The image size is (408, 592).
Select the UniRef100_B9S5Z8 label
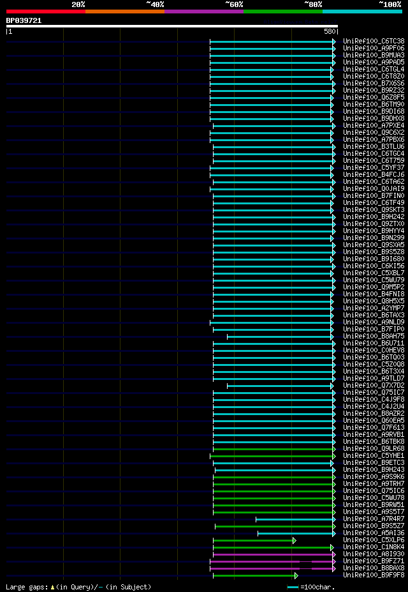pyautogui.click(x=374, y=252)
